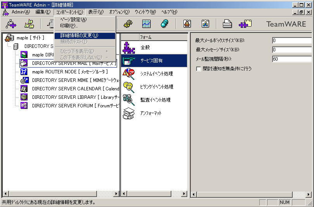Click the DIRECTORY SERVER MIME icon

(x=24, y=80)
